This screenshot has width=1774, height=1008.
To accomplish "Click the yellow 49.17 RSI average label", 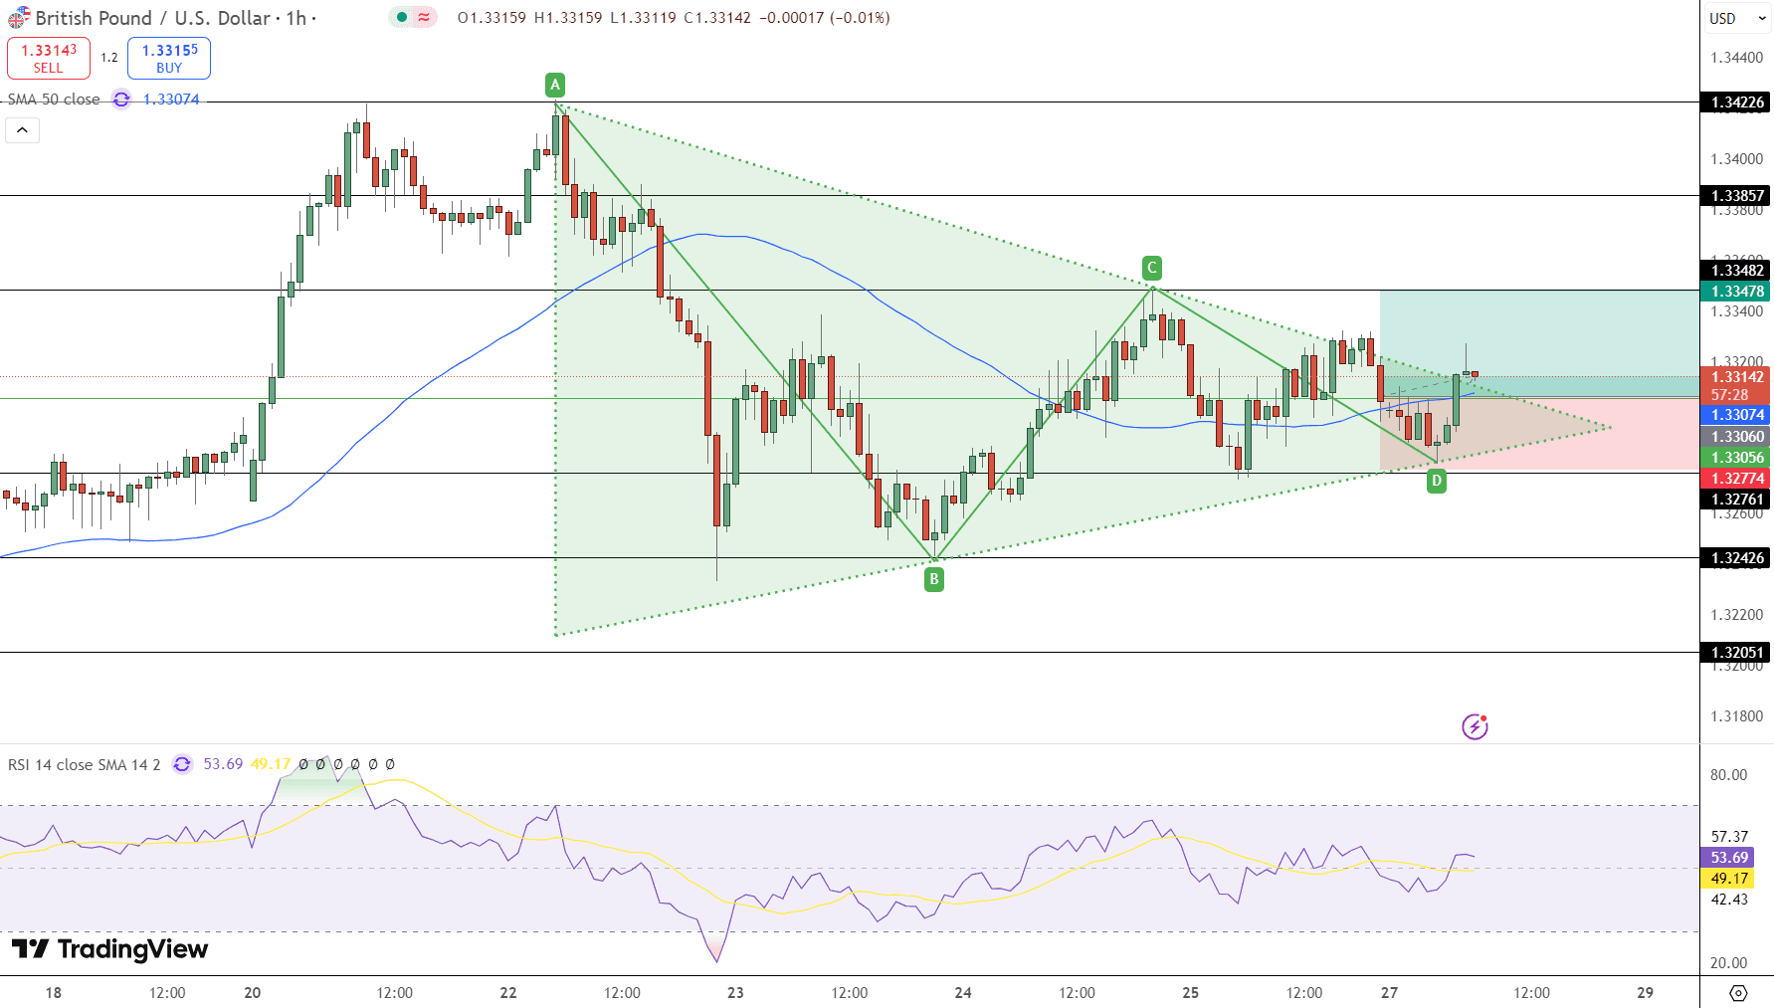I will click(1729, 879).
